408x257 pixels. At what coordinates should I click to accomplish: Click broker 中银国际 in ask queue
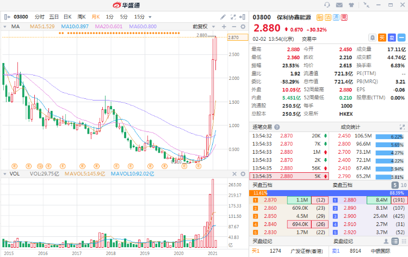point(380,251)
